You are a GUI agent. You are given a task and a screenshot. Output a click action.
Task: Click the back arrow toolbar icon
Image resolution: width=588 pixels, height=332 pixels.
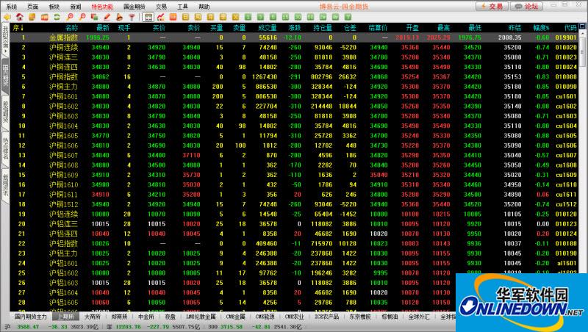7,17
